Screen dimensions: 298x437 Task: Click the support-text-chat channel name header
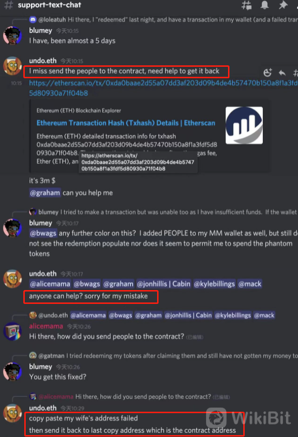click(50, 5)
